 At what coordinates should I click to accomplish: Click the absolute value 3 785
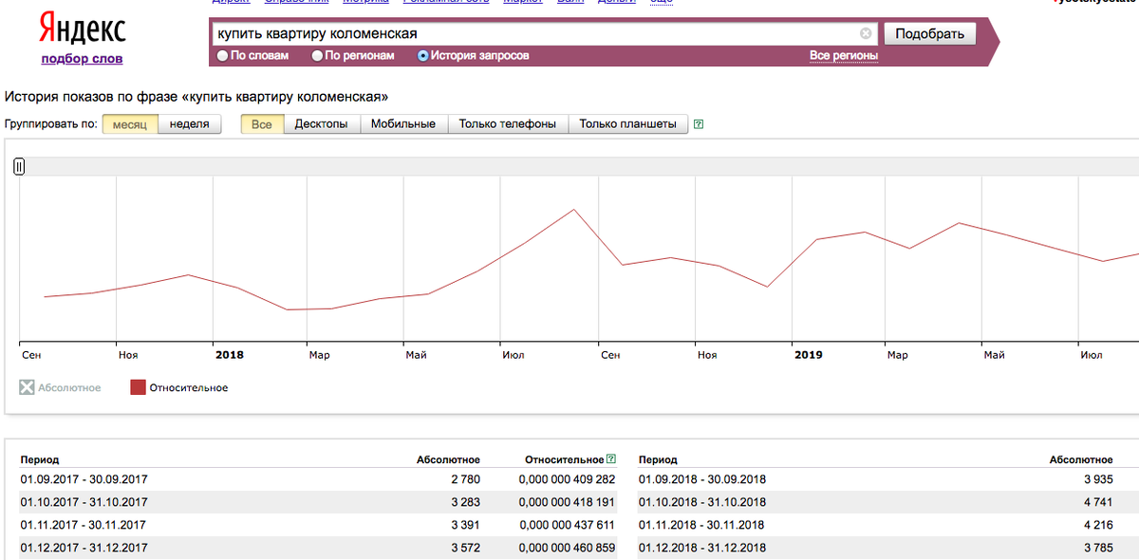[1097, 548]
